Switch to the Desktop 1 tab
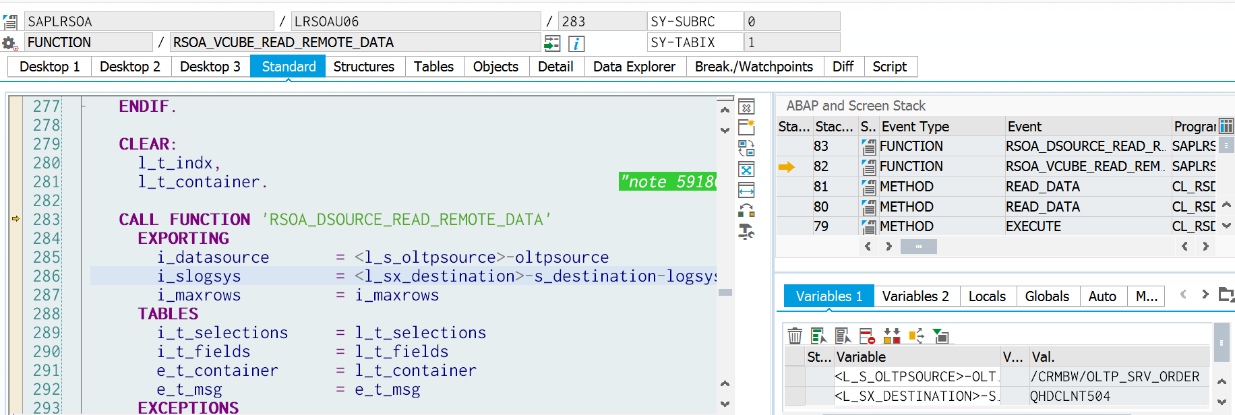 tap(50, 67)
